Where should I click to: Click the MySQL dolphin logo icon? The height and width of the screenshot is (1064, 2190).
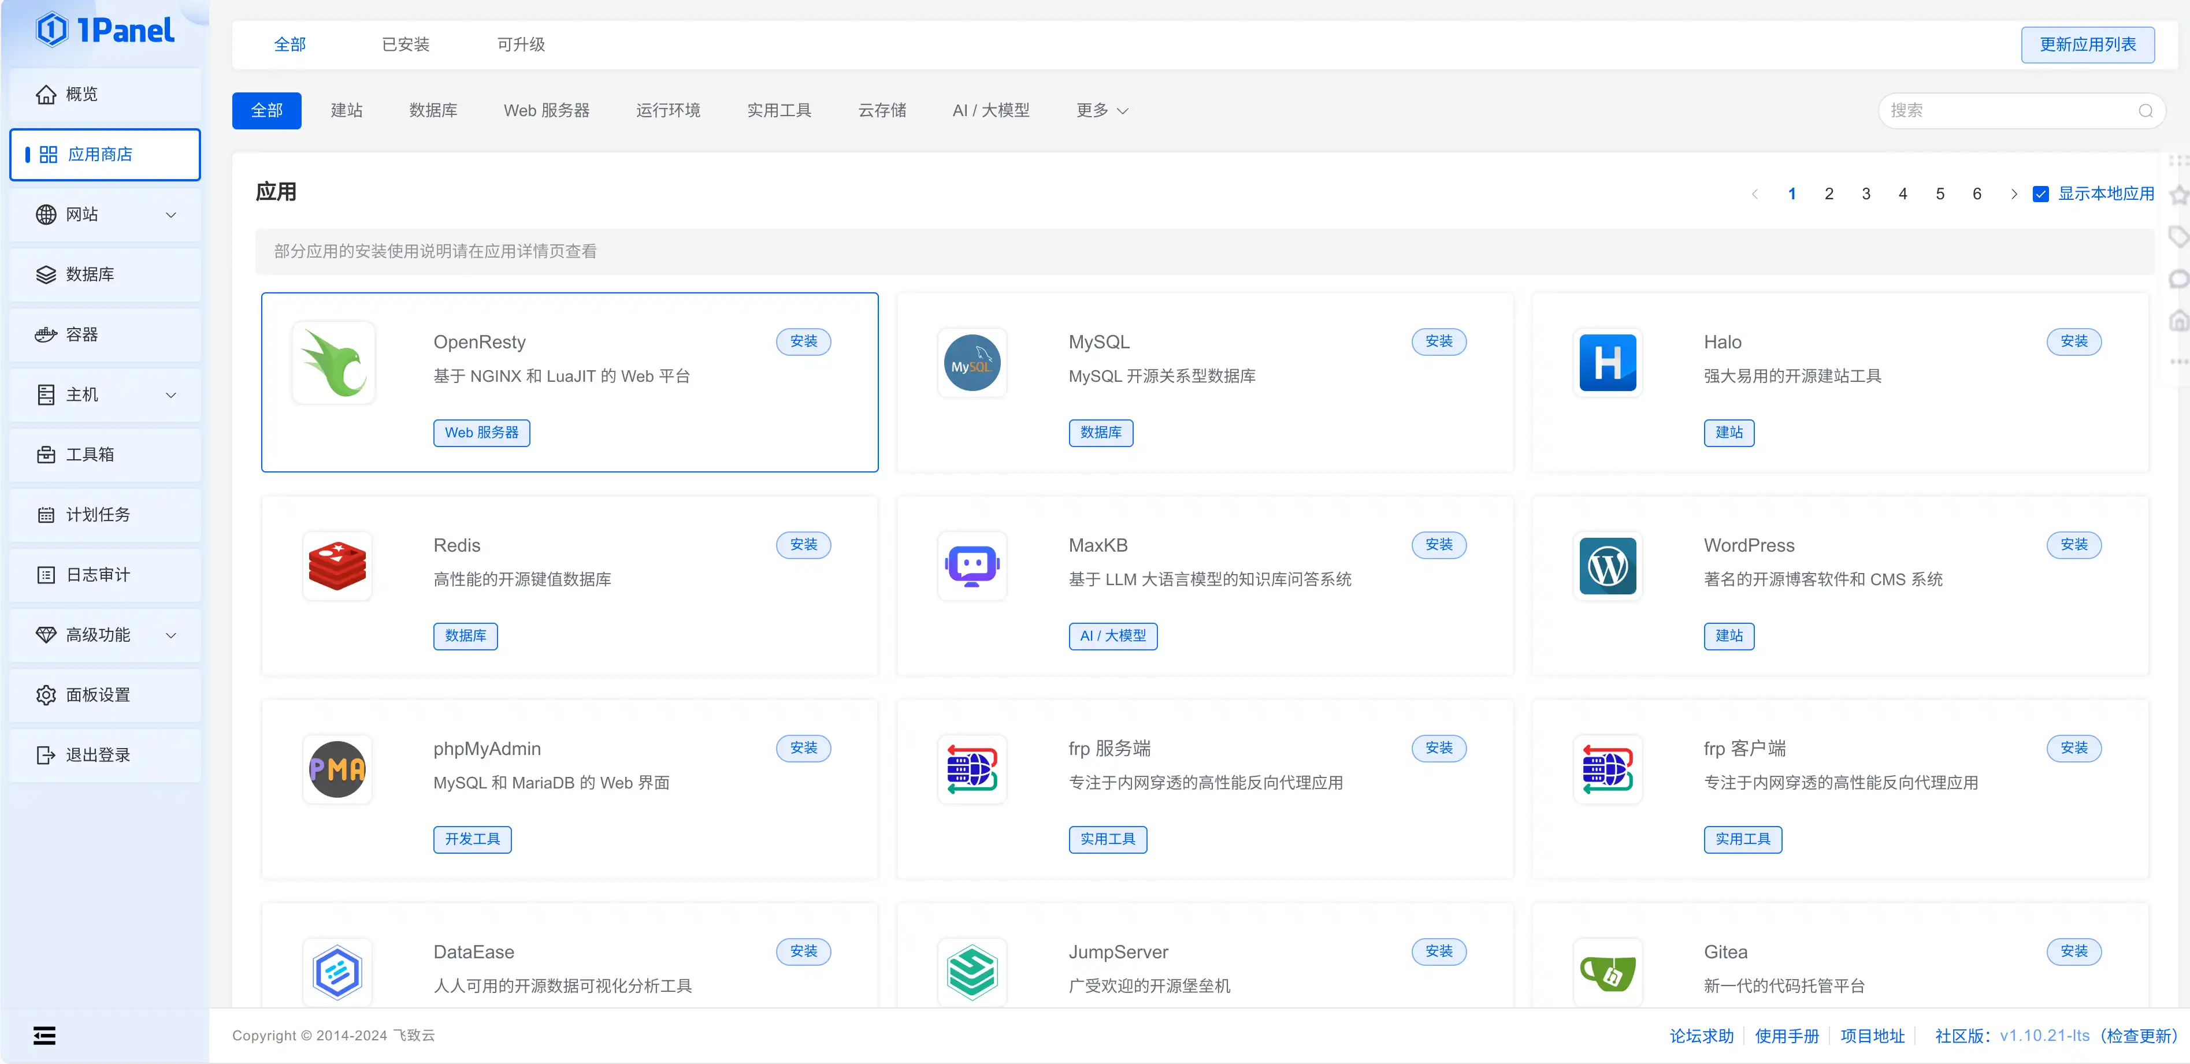[x=972, y=363]
